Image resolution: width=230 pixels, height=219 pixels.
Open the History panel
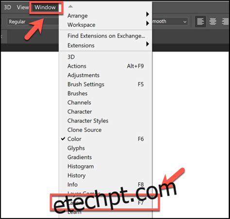(x=106, y=175)
